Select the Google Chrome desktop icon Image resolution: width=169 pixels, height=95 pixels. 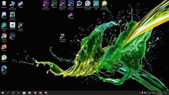(4, 37)
